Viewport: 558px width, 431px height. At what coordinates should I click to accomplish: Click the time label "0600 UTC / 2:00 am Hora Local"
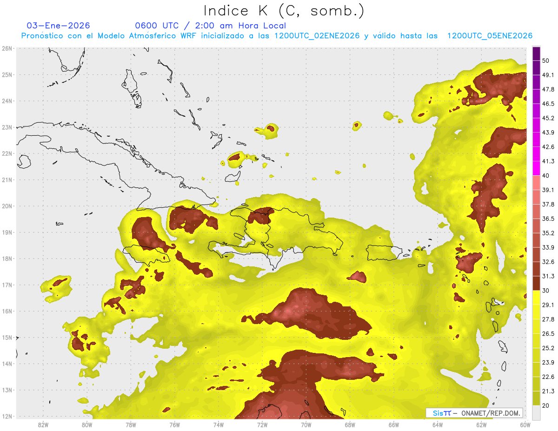click(210, 26)
